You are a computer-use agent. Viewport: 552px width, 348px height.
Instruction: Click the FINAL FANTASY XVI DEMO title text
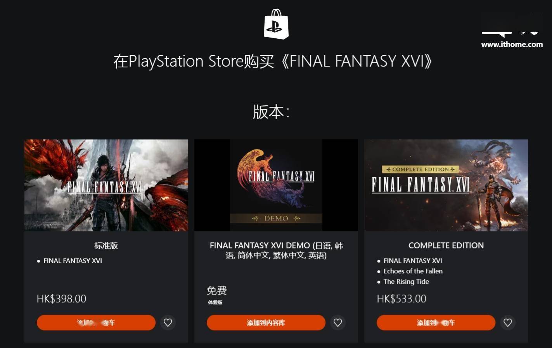pyautogui.click(x=276, y=250)
